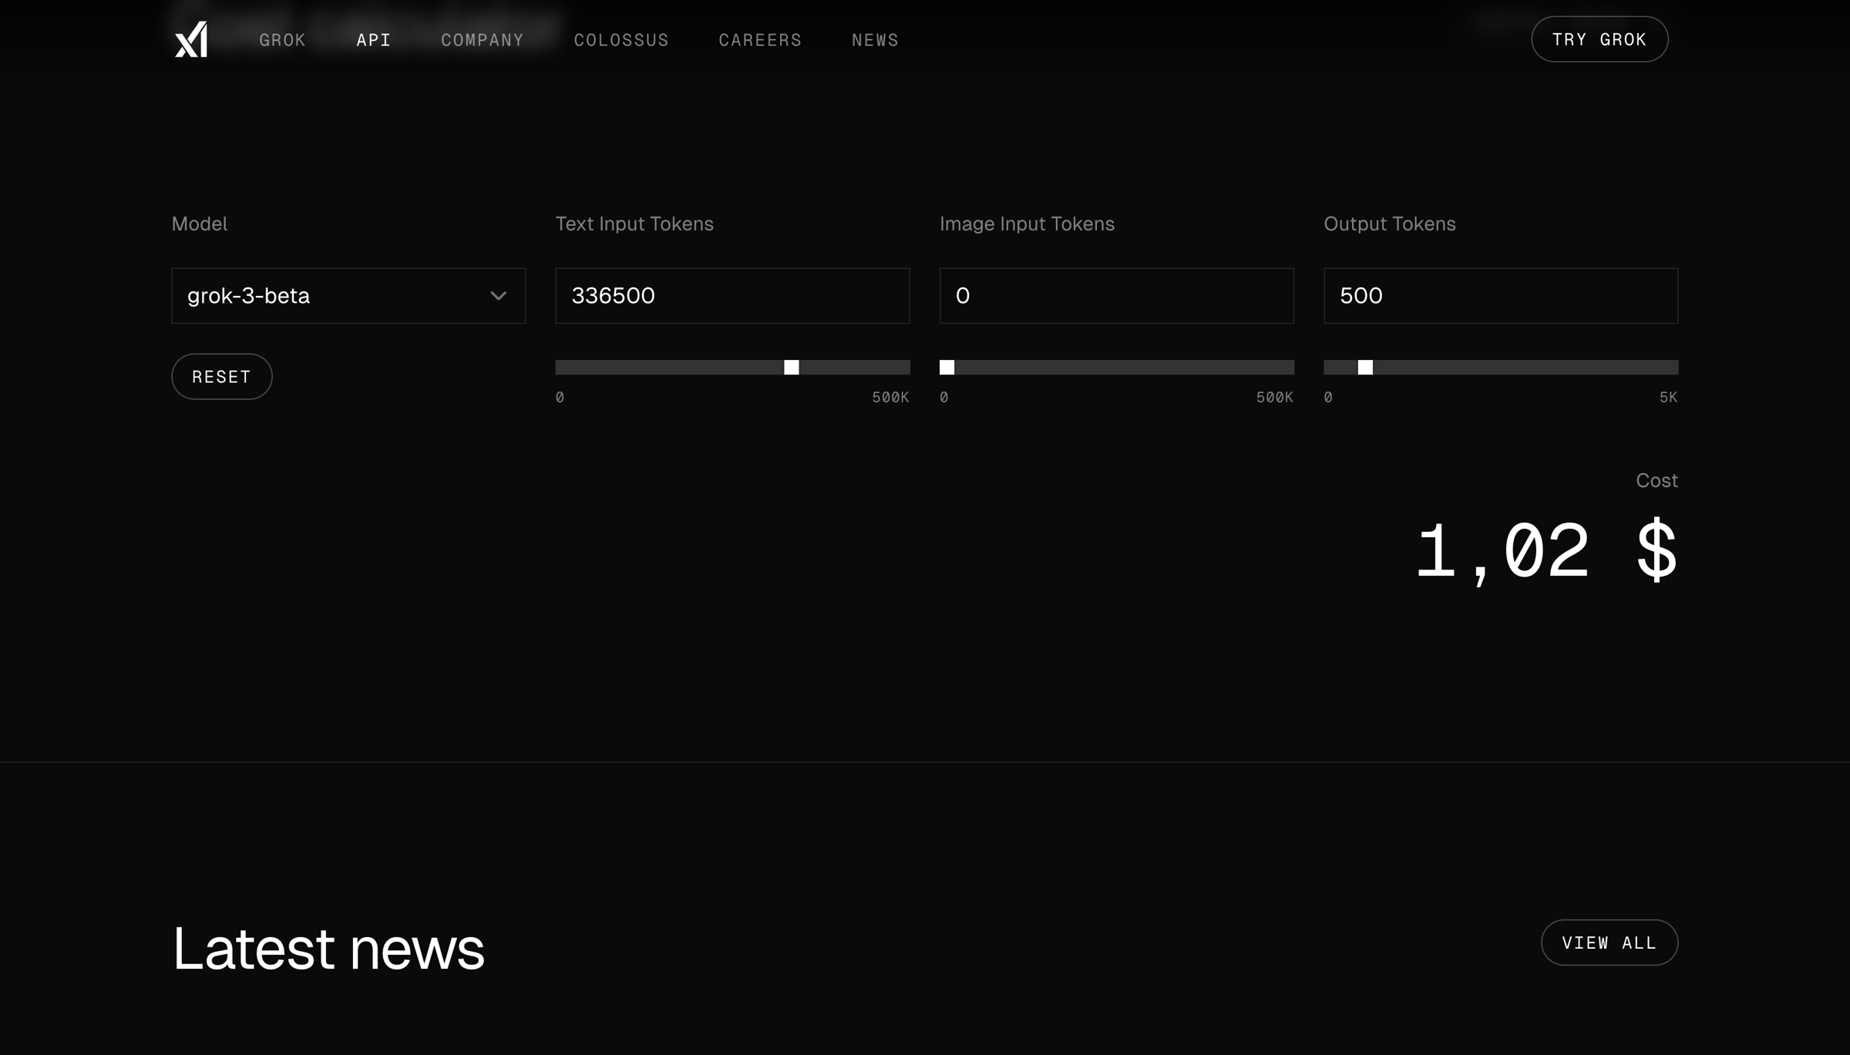Click the Output Tokens slider handle
The height and width of the screenshot is (1055, 1850).
(x=1365, y=368)
